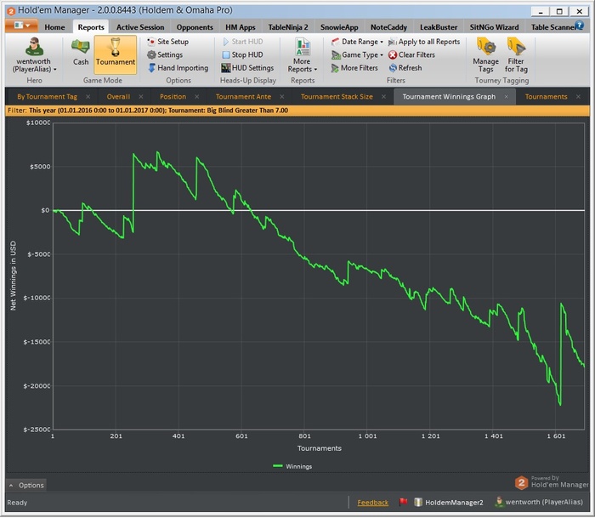Image resolution: width=595 pixels, height=518 pixels.
Task: Open the Opponents ribbon tab
Action: (x=194, y=27)
